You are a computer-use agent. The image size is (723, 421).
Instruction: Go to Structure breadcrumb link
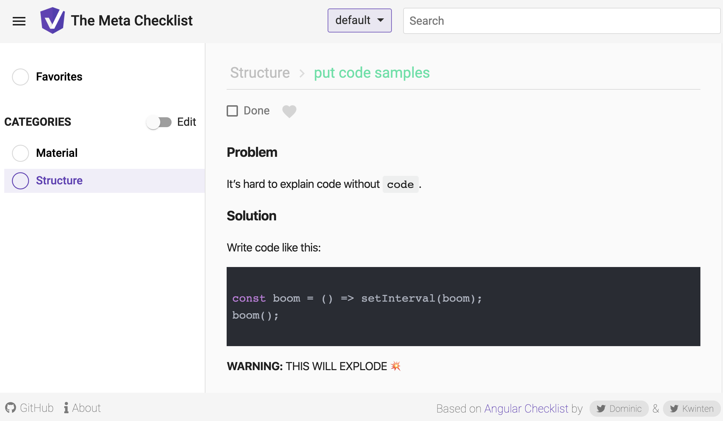coord(260,73)
